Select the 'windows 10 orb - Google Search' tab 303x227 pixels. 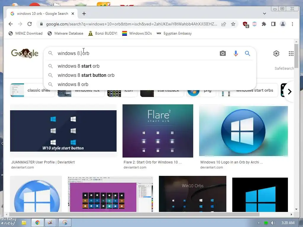42,14
